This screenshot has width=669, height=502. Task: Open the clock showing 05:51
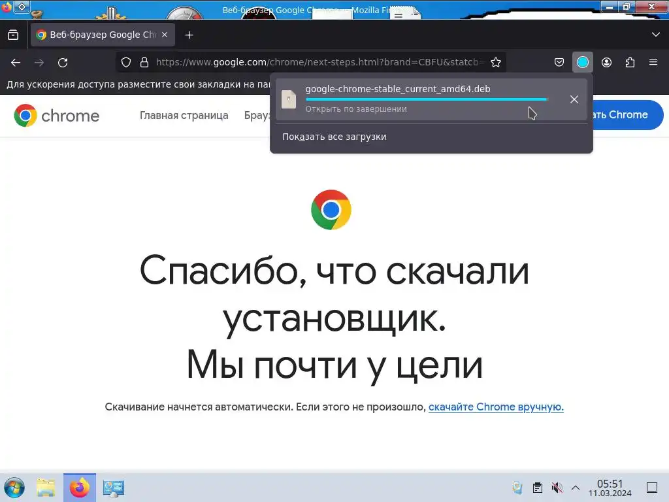point(610,488)
